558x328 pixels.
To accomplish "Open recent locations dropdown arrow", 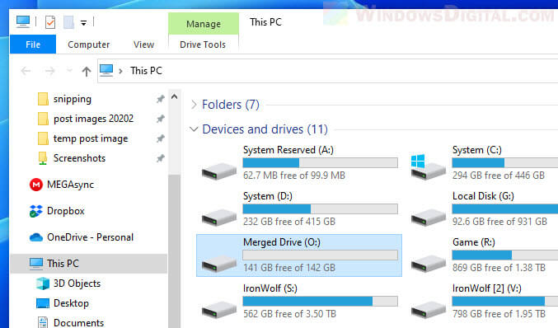I will 69,70.
